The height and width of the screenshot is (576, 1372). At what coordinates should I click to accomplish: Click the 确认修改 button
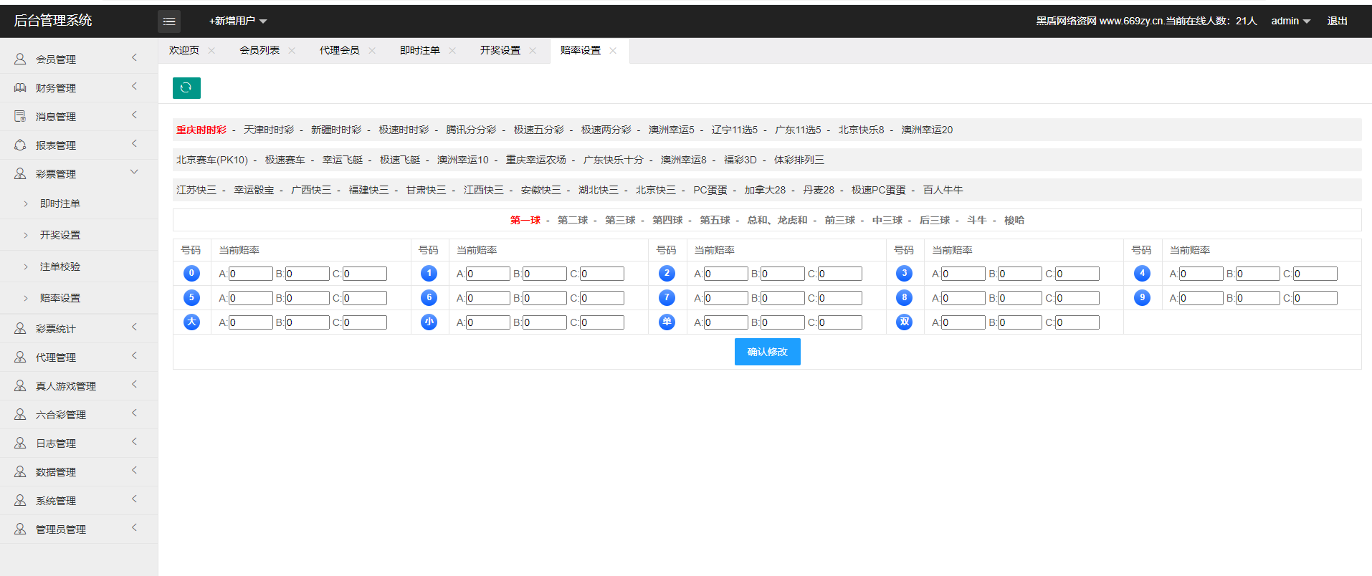[x=767, y=352]
